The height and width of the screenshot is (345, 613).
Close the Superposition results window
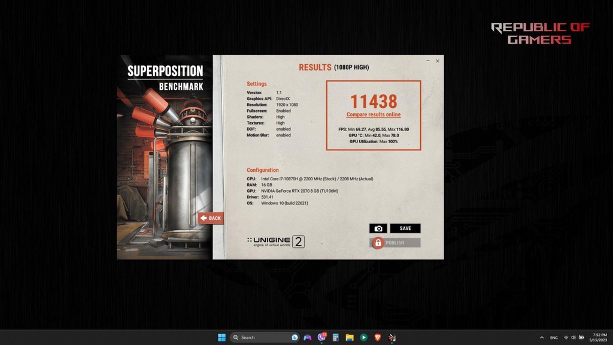pos(438,60)
